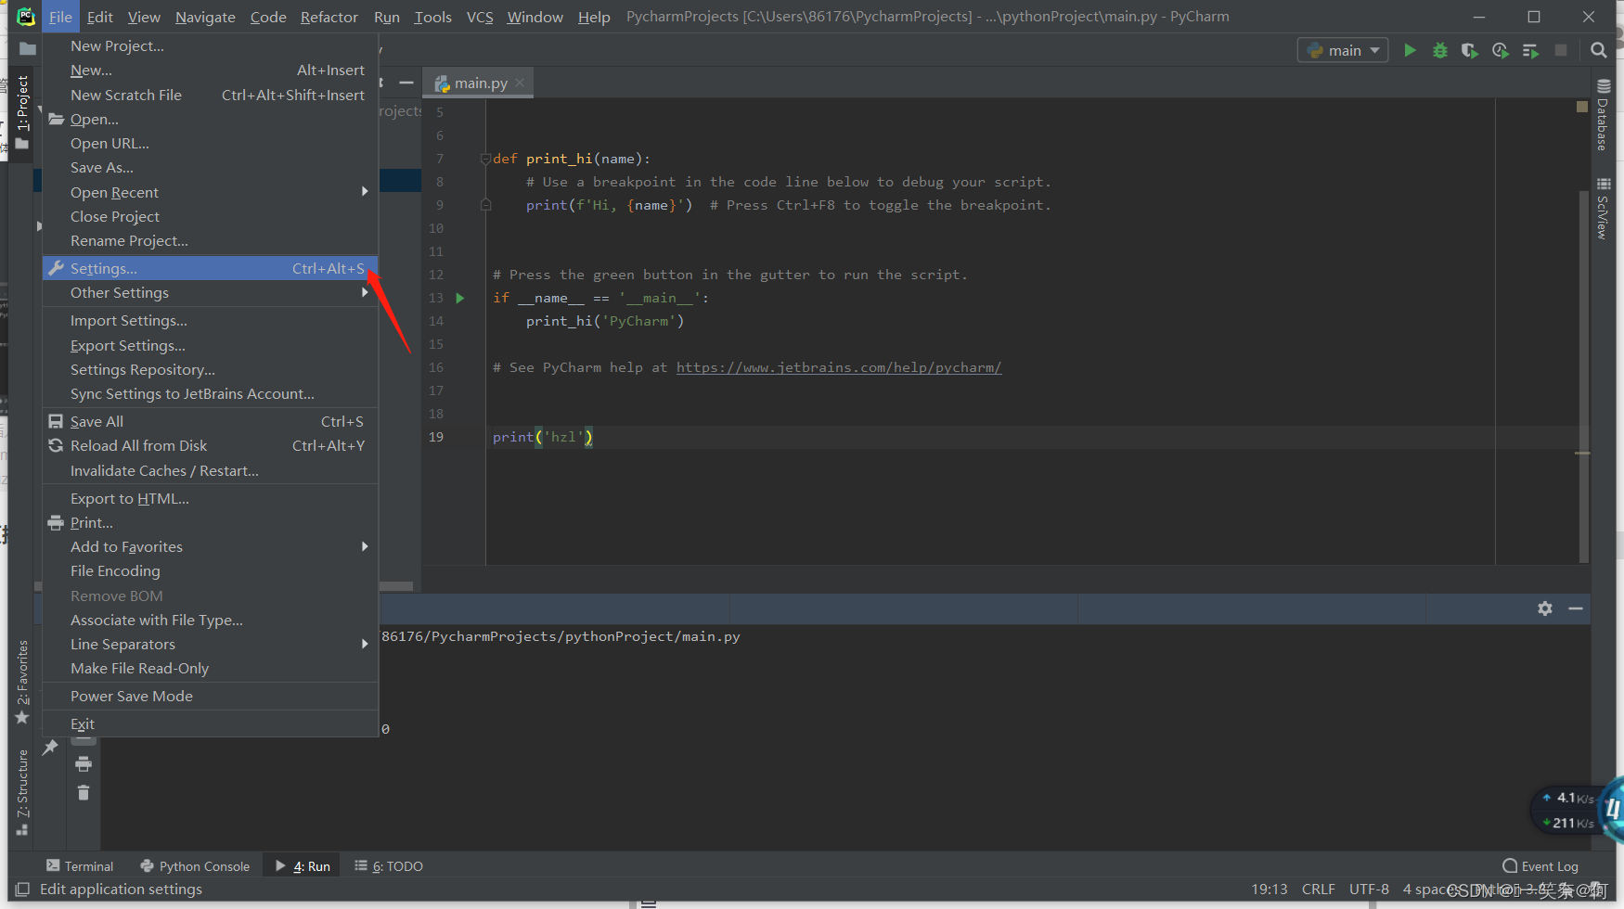
Task: Click the Project panel horizontal scrollbar
Action: coord(396,586)
